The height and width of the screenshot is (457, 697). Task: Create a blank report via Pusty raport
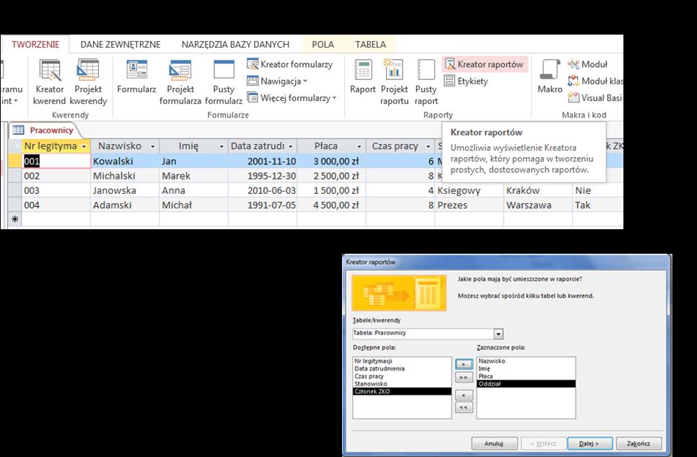click(426, 83)
